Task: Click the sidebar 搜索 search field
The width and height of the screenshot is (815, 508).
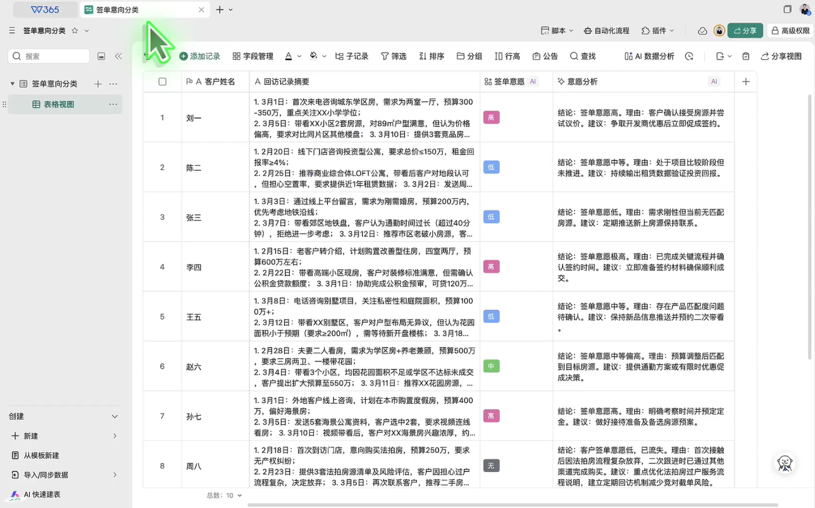Action: (x=54, y=56)
